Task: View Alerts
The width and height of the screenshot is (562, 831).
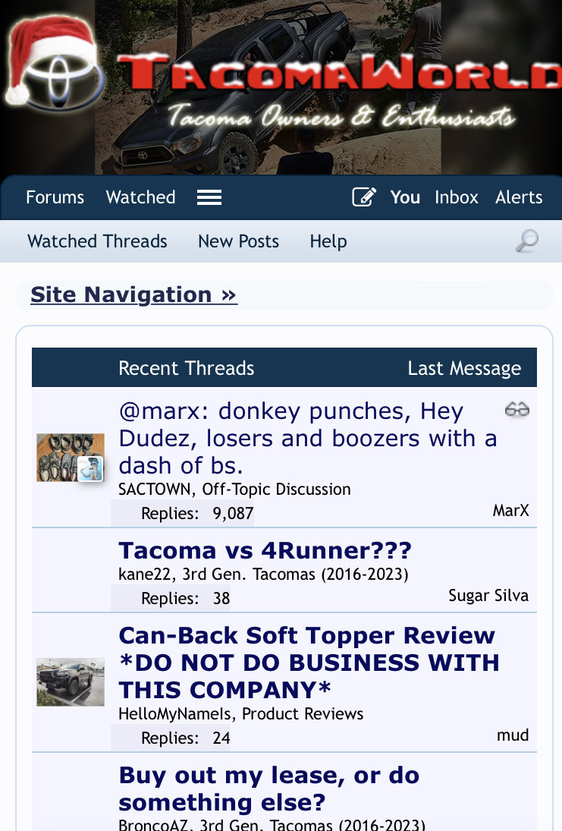Action: [519, 197]
